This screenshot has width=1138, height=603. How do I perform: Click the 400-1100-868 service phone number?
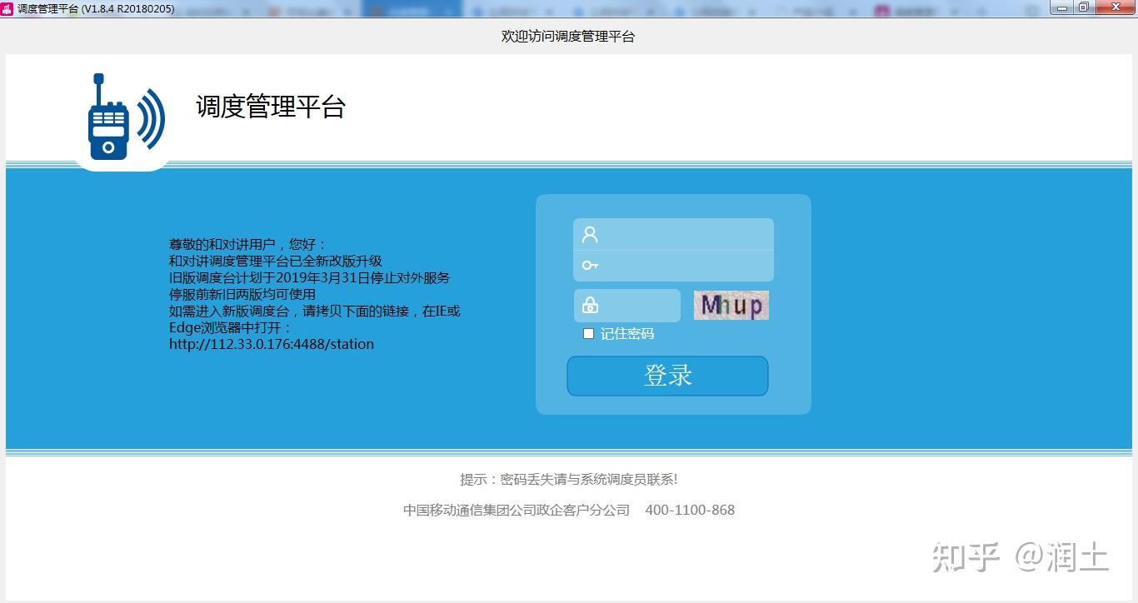click(690, 510)
